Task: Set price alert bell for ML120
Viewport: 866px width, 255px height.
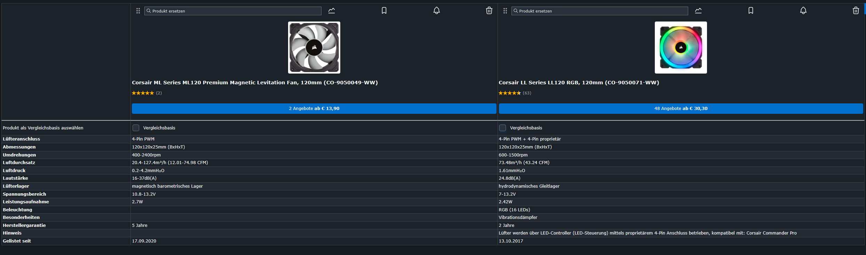Action: 437,11
